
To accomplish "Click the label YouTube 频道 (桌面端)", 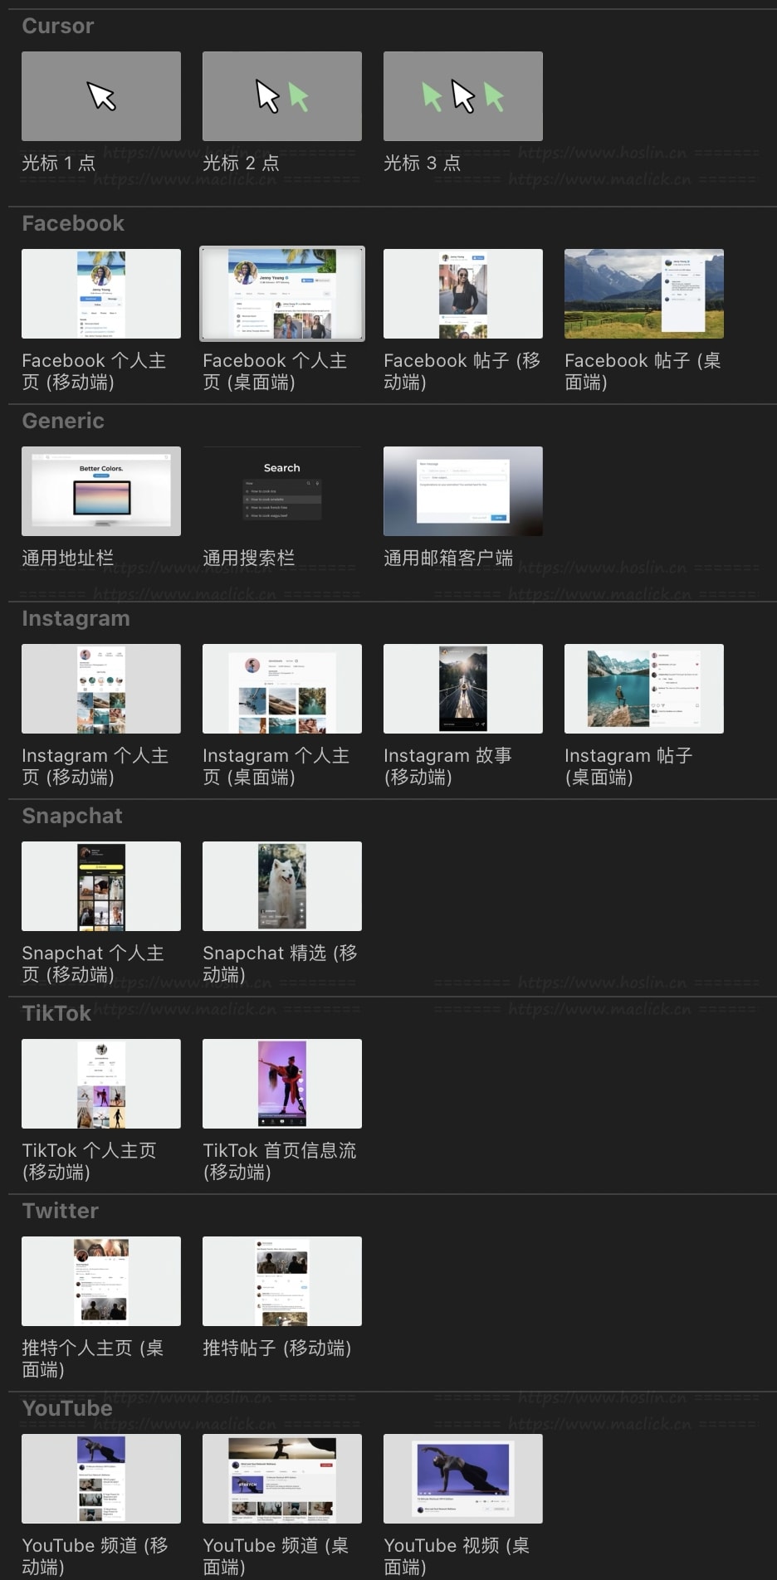I will pyautogui.click(x=276, y=1556).
